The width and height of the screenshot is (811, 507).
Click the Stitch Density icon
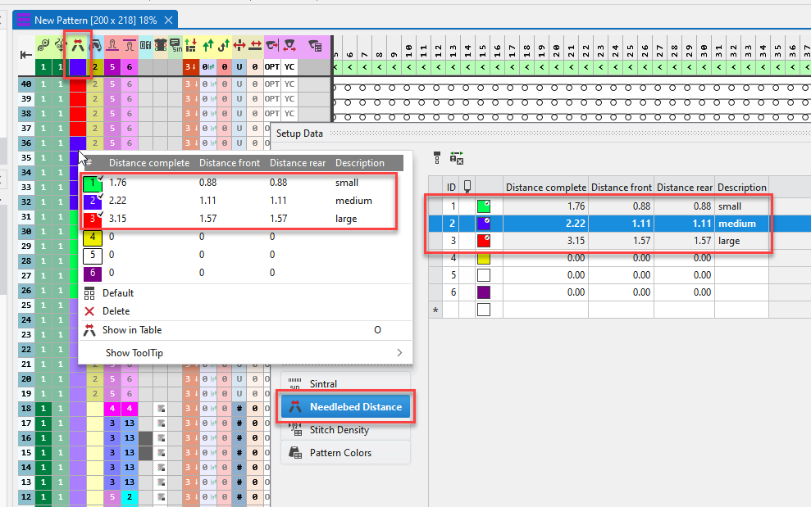coord(296,430)
